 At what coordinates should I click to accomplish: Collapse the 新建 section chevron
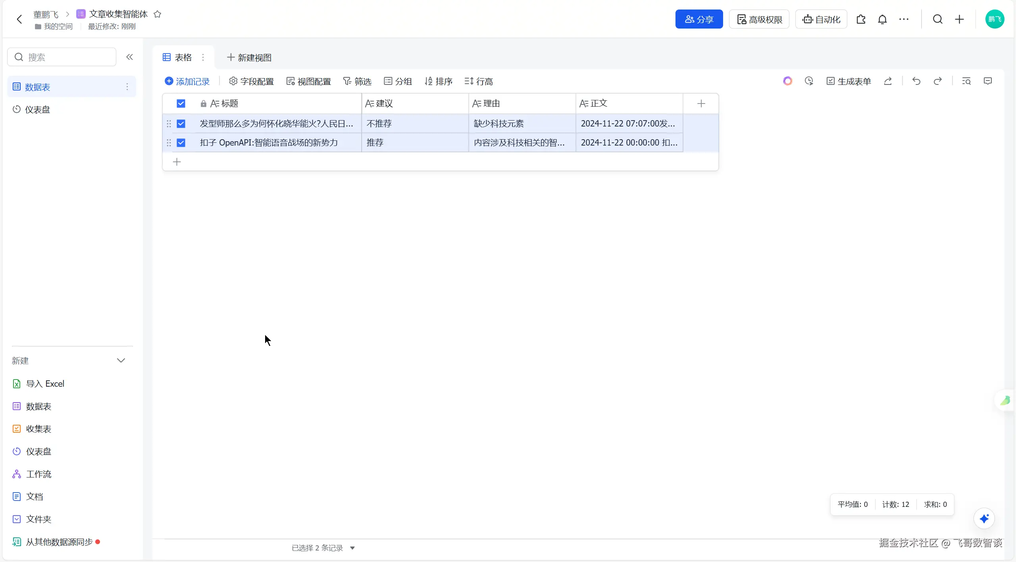pyautogui.click(x=121, y=361)
